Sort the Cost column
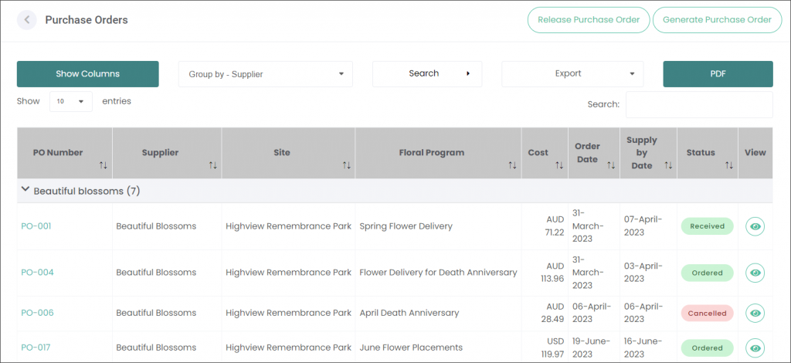Screen dimensions: 791x363 point(559,165)
